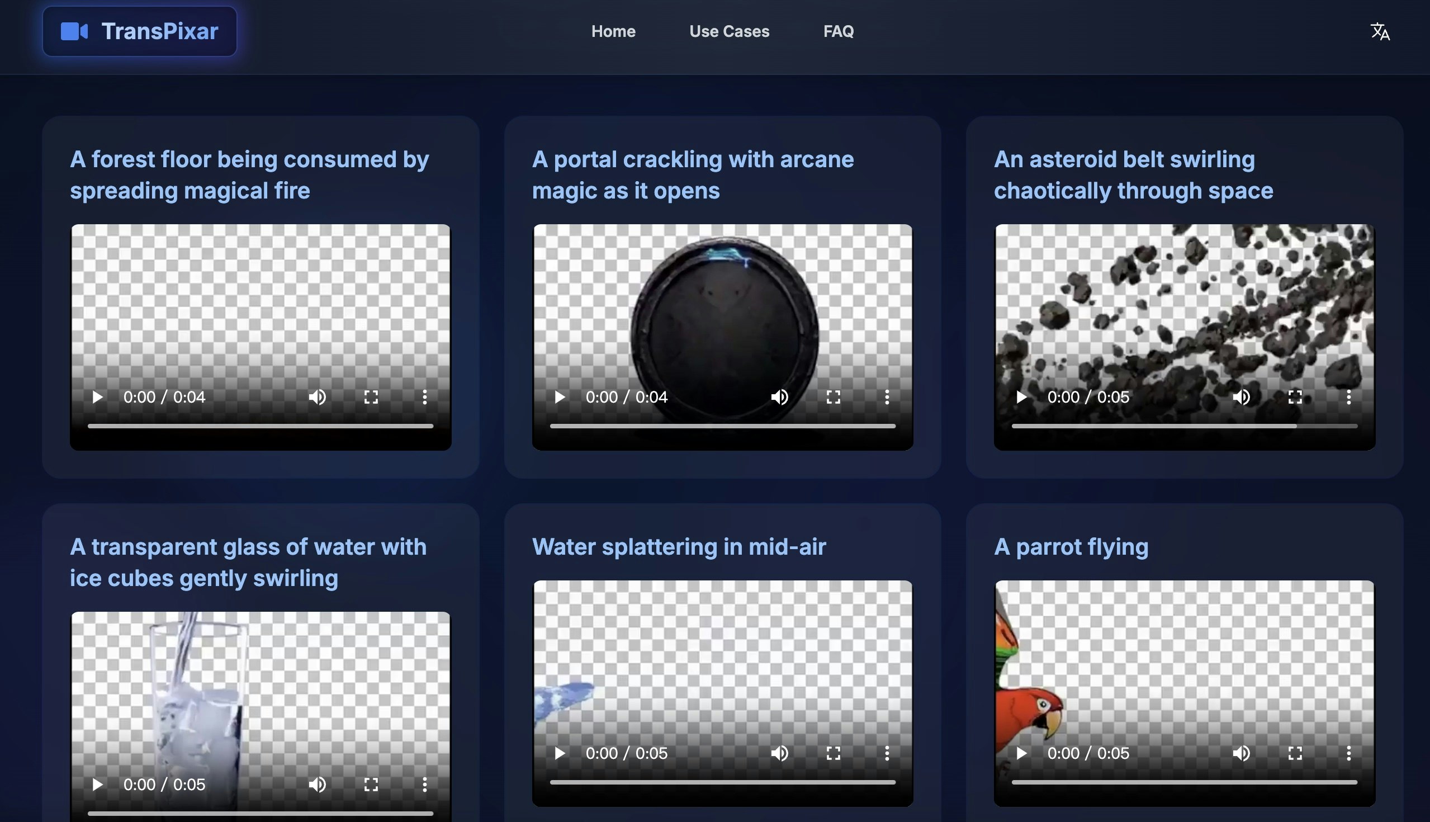
Task: Expand more options for parrot flying video
Action: click(x=1348, y=753)
